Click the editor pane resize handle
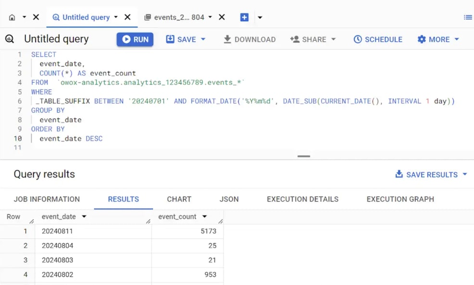 [304, 156]
